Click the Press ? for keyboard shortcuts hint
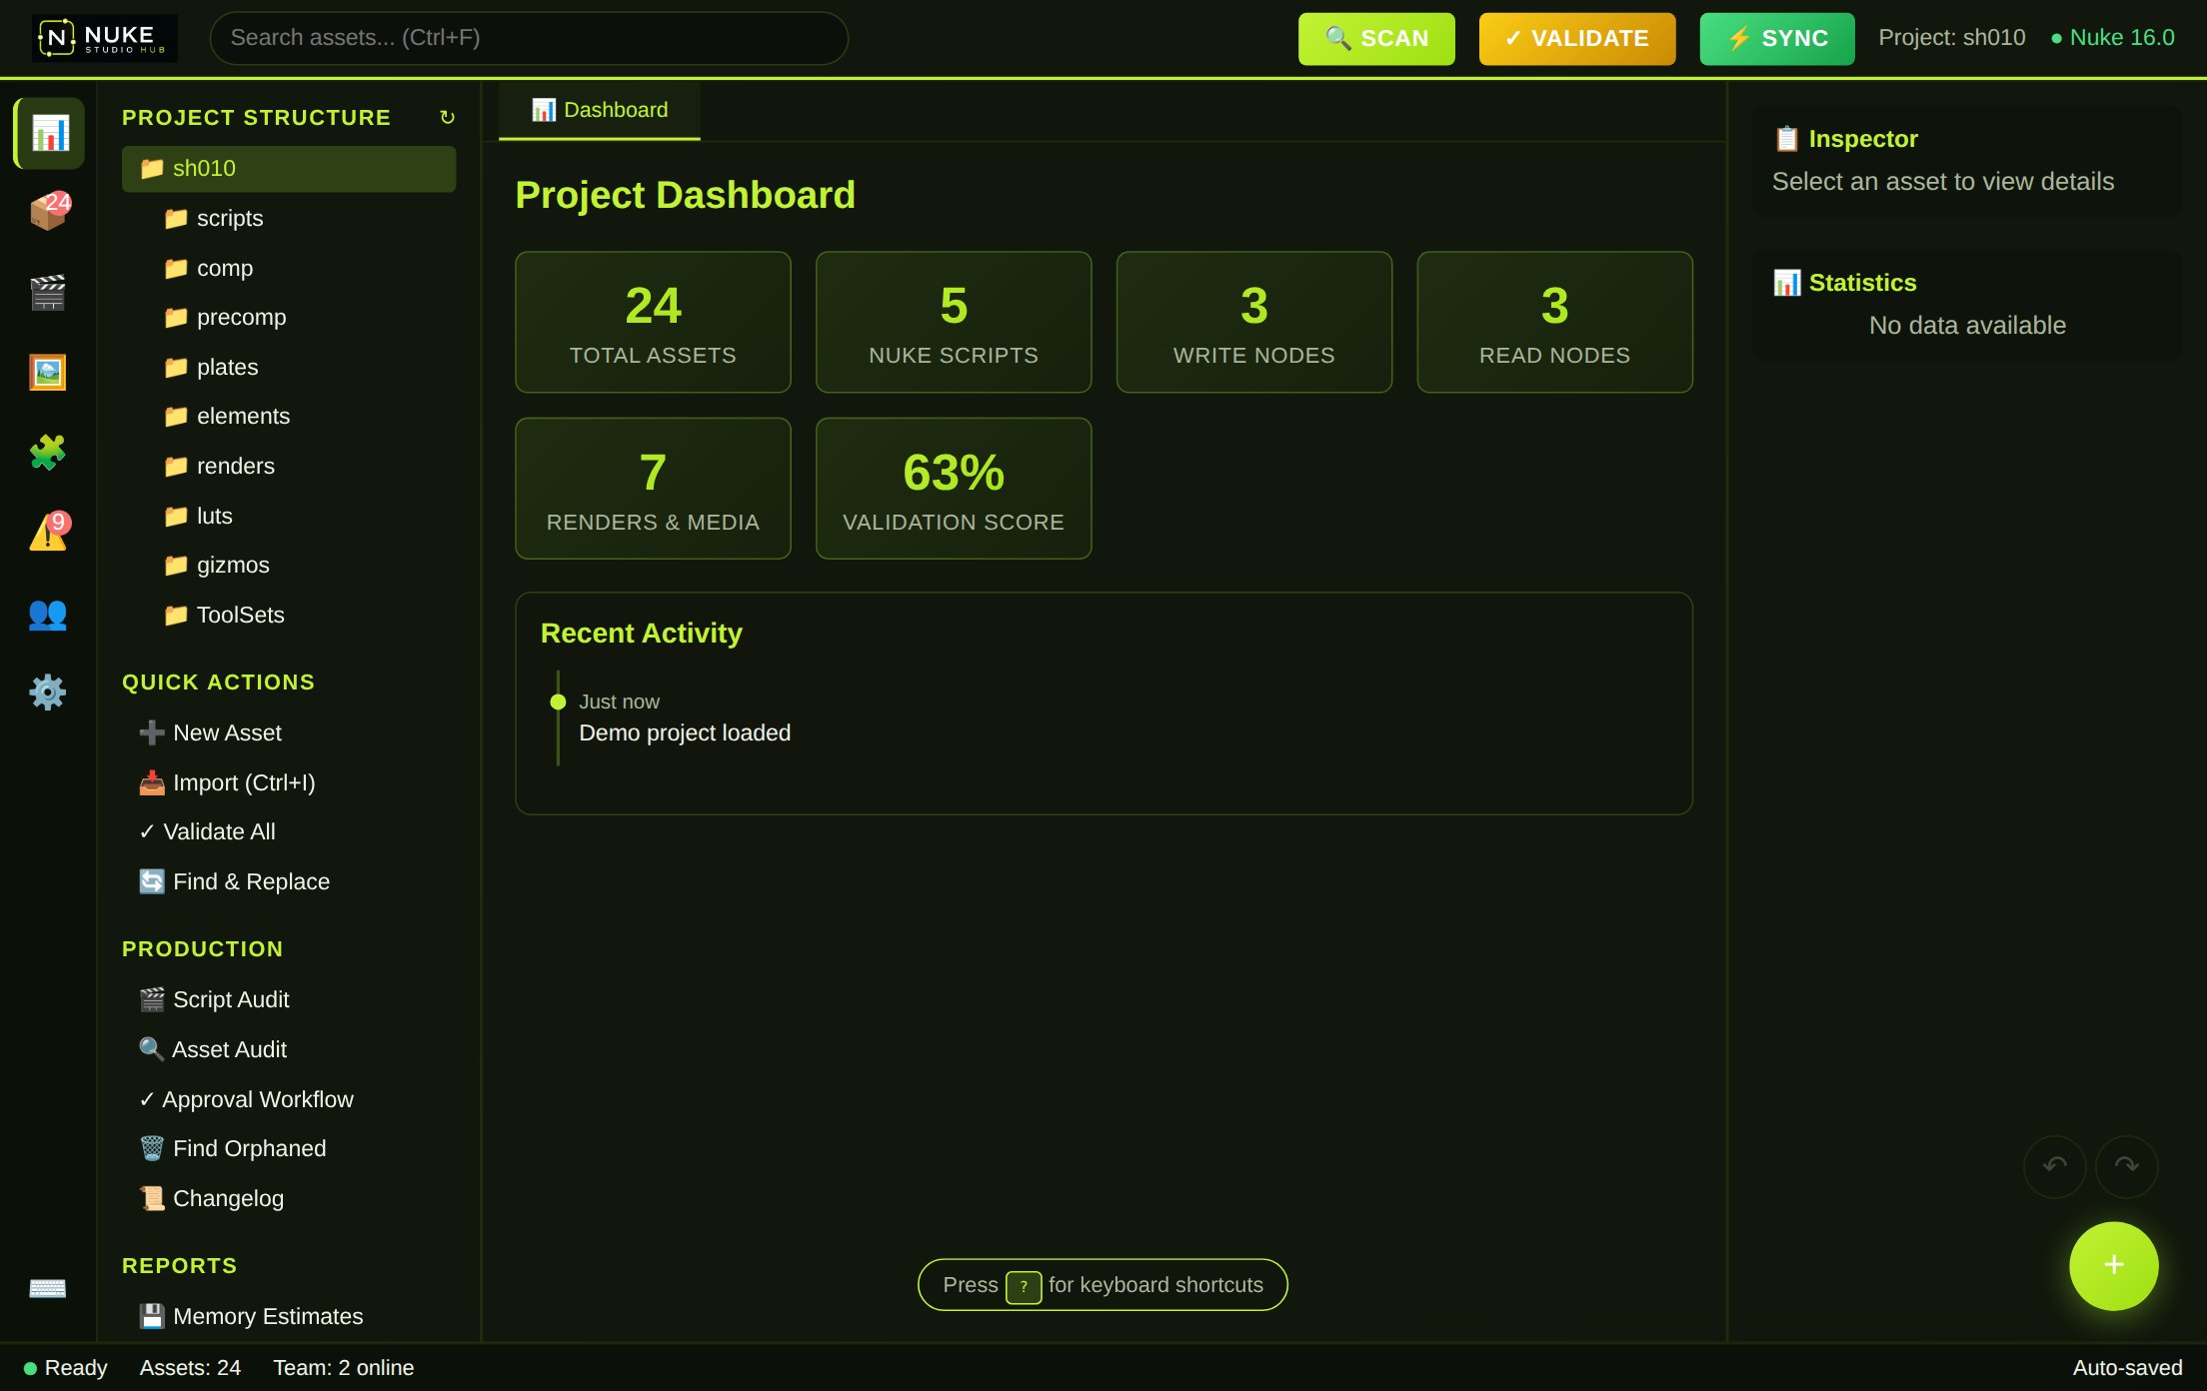This screenshot has height=1391, width=2207. 1103,1285
